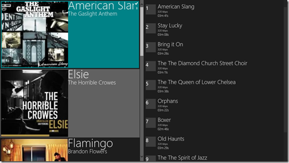
Task: Open the Flamingo album cover thumbnail
Action: (35, 150)
